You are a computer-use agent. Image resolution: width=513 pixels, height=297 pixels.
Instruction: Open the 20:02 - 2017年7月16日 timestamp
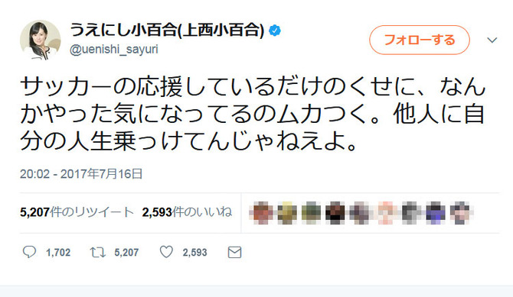(x=81, y=174)
